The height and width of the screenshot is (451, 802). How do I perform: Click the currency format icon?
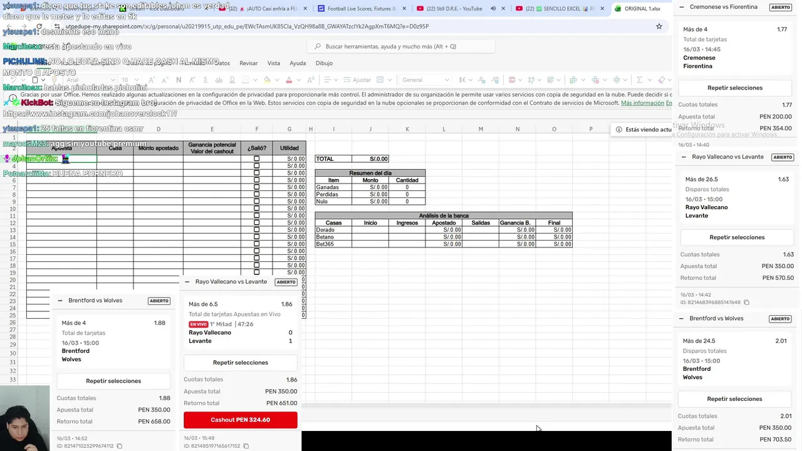tap(462, 80)
